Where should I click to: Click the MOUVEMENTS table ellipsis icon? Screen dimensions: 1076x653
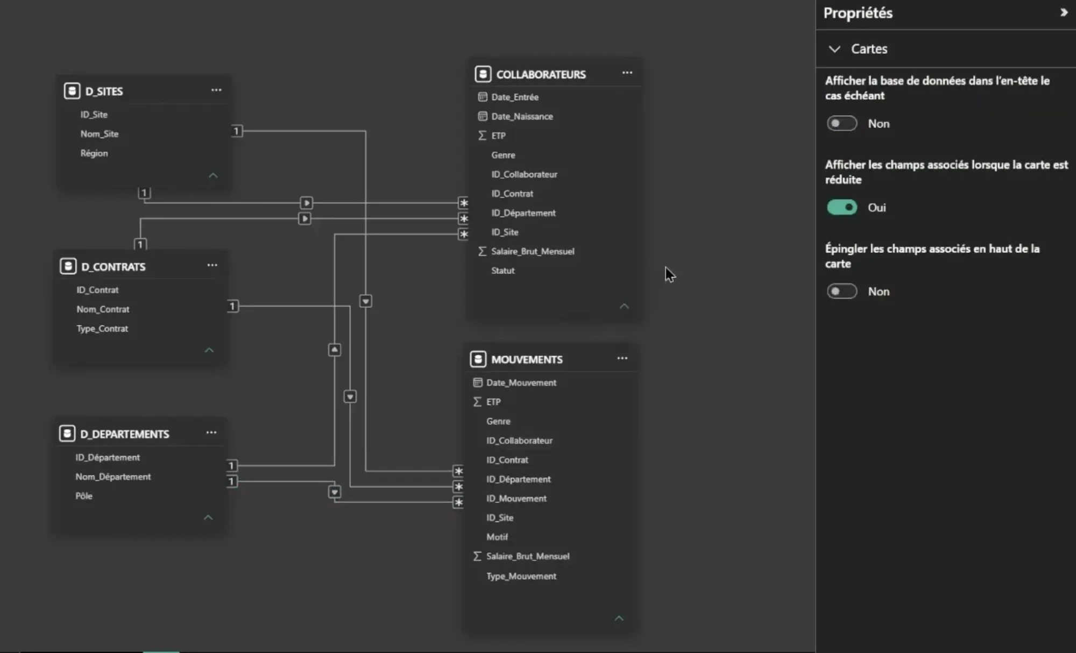click(x=622, y=358)
